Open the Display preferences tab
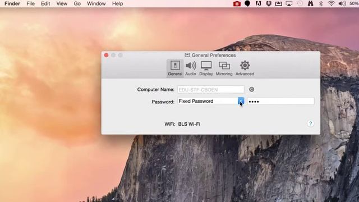The width and height of the screenshot is (359, 202). click(206, 68)
